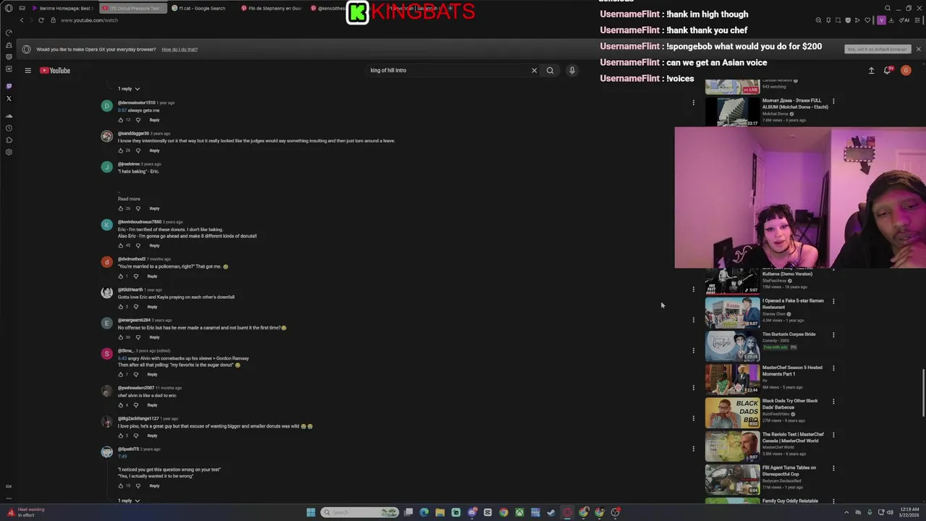Open the @sanddagger36 channel name link
The height and width of the screenshot is (521, 926).
tap(133, 133)
